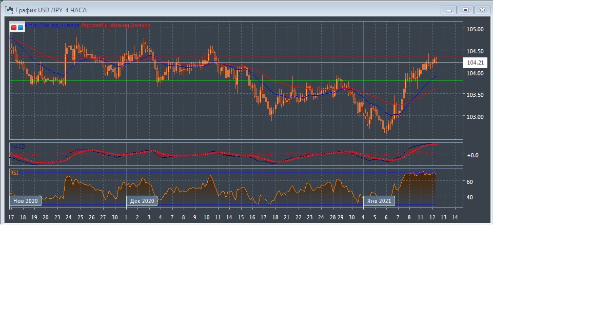Screen dimensions: 591x332
Task: Select the blue Moving_Average legend label
Action: 52,25
